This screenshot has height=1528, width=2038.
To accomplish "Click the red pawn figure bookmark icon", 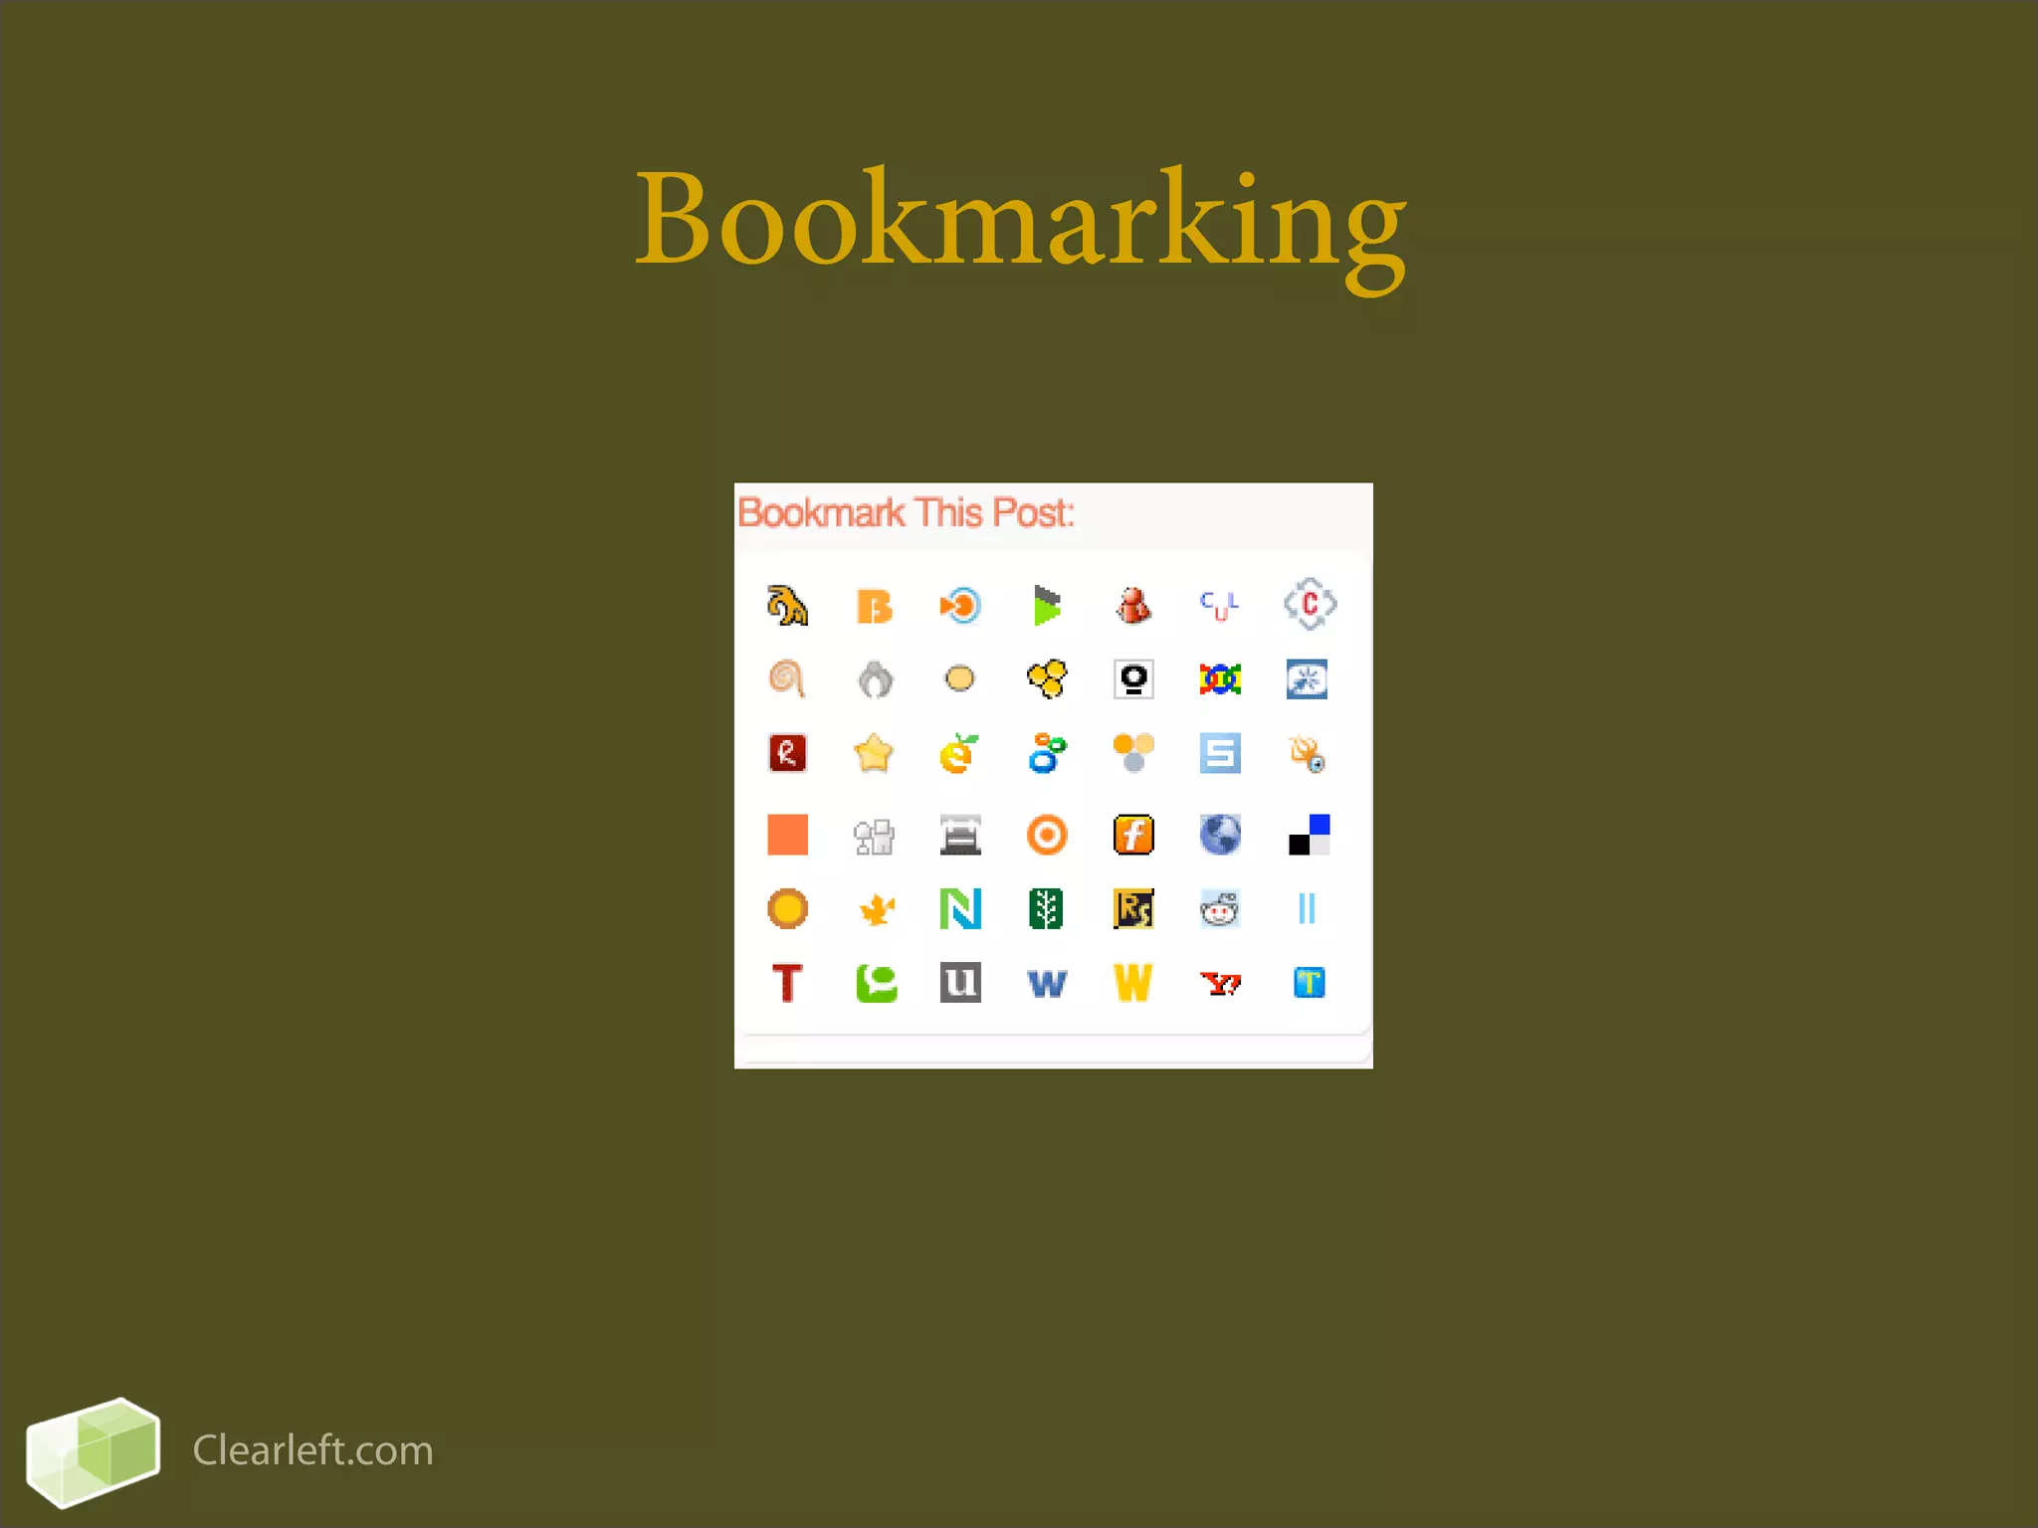I will click(x=1133, y=605).
